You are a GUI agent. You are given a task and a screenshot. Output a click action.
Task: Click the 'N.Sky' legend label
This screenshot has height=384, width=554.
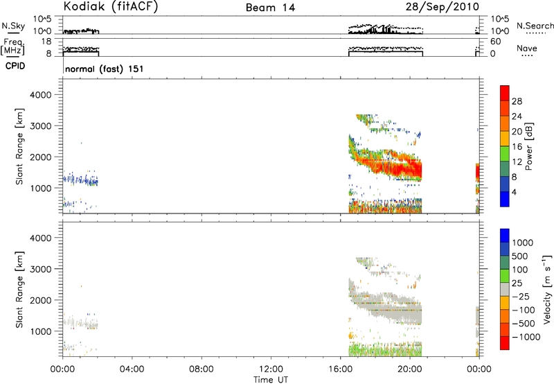13,26
